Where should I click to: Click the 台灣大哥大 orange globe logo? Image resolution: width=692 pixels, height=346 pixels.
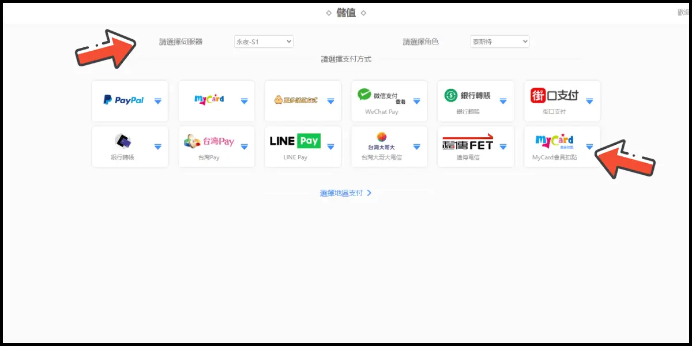tap(381, 141)
